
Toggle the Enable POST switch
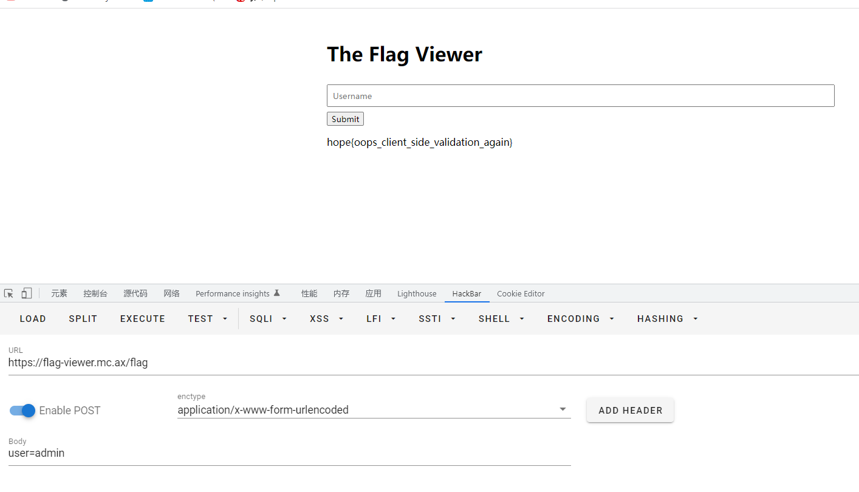(x=22, y=411)
